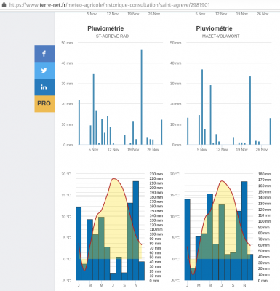
Task: Select the first bar in ST-AGREVE rainfall chart
Action: pos(79,122)
